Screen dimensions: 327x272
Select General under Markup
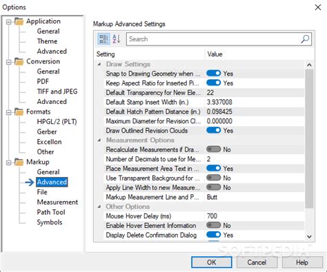tap(48, 172)
